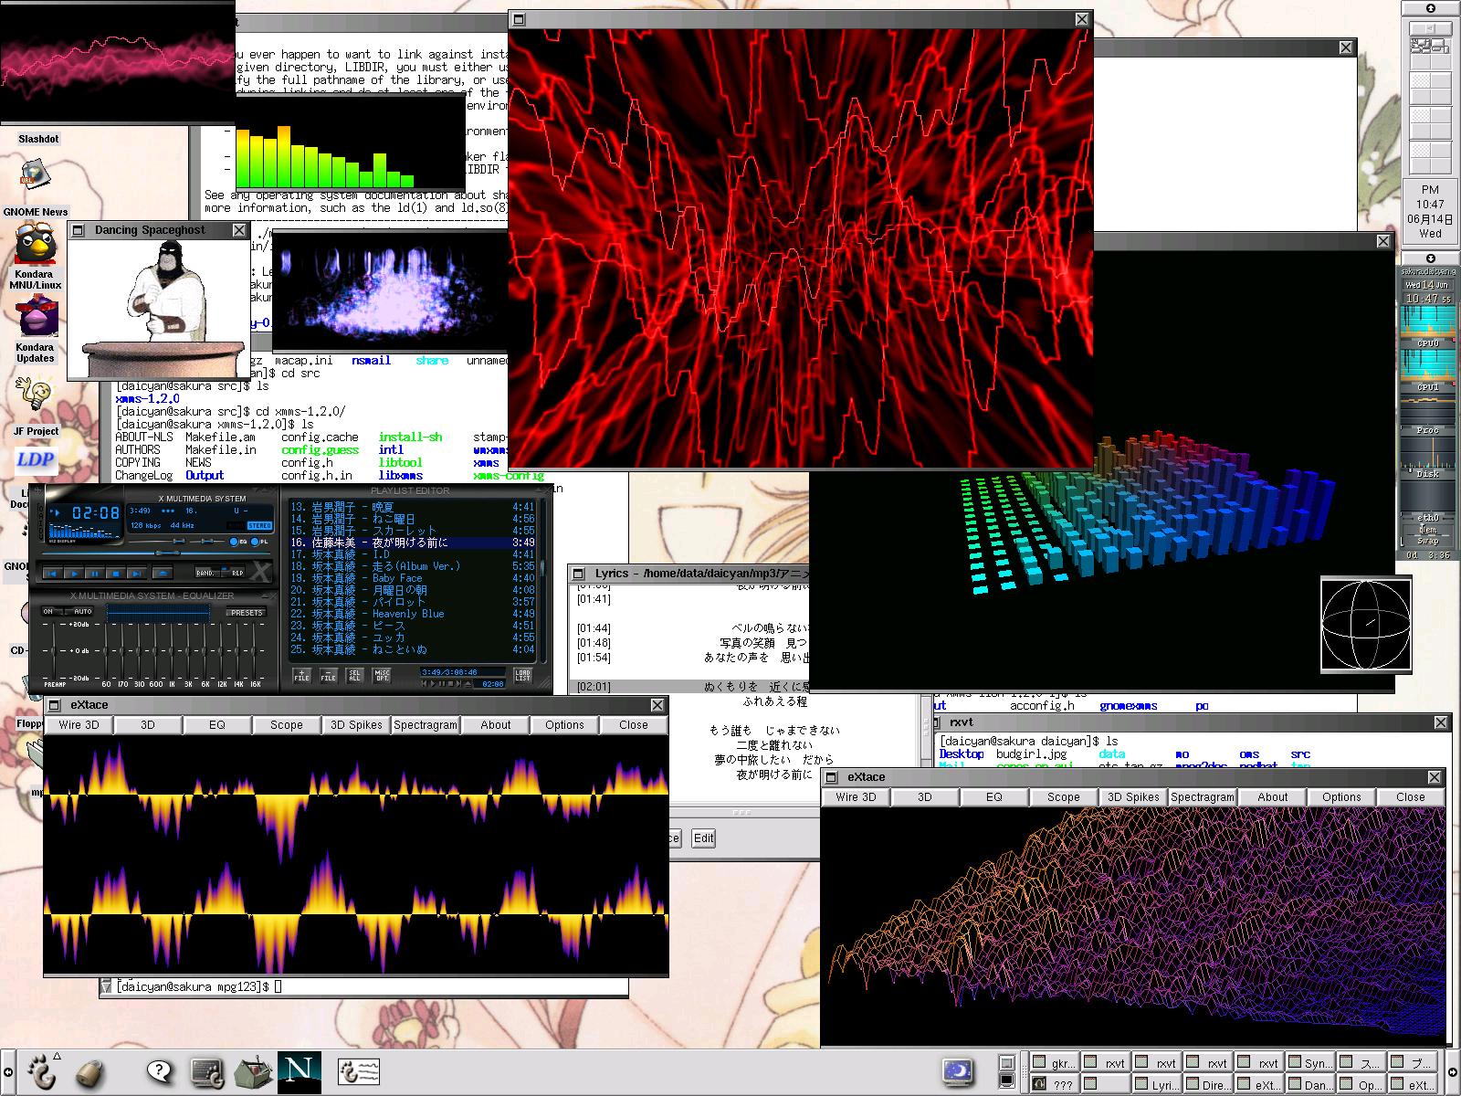Switch to Lyri... window in tasklist
This screenshot has height=1096, width=1461.
[1155, 1085]
